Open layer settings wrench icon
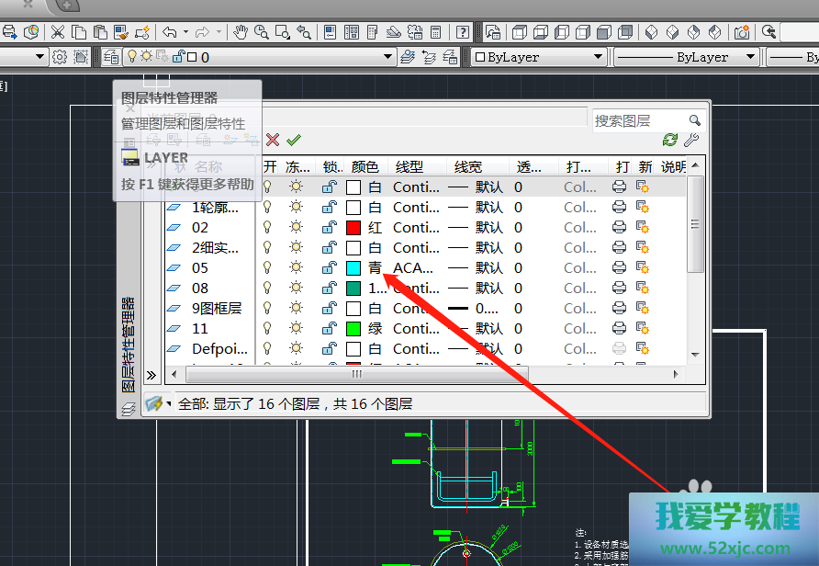Screen dimensions: 819x566 [x=691, y=140]
